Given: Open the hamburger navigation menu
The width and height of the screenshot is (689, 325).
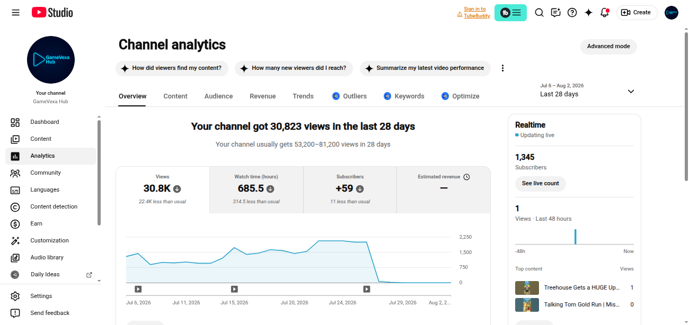Looking at the screenshot, I should [x=16, y=13].
